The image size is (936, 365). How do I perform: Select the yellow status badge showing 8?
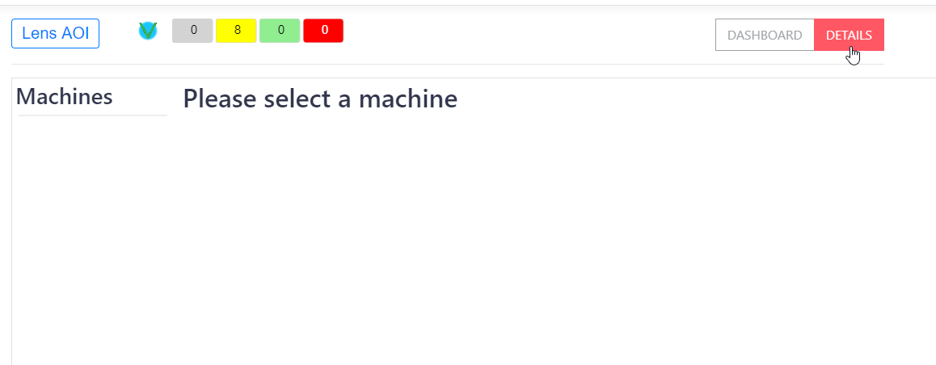(x=236, y=31)
